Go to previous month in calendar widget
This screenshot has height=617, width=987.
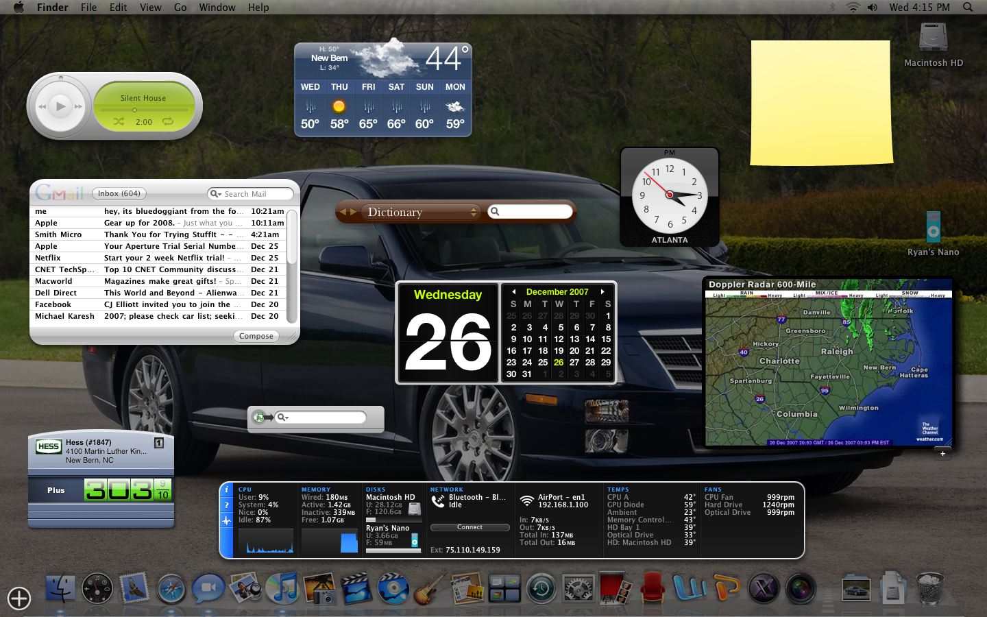click(x=513, y=291)
